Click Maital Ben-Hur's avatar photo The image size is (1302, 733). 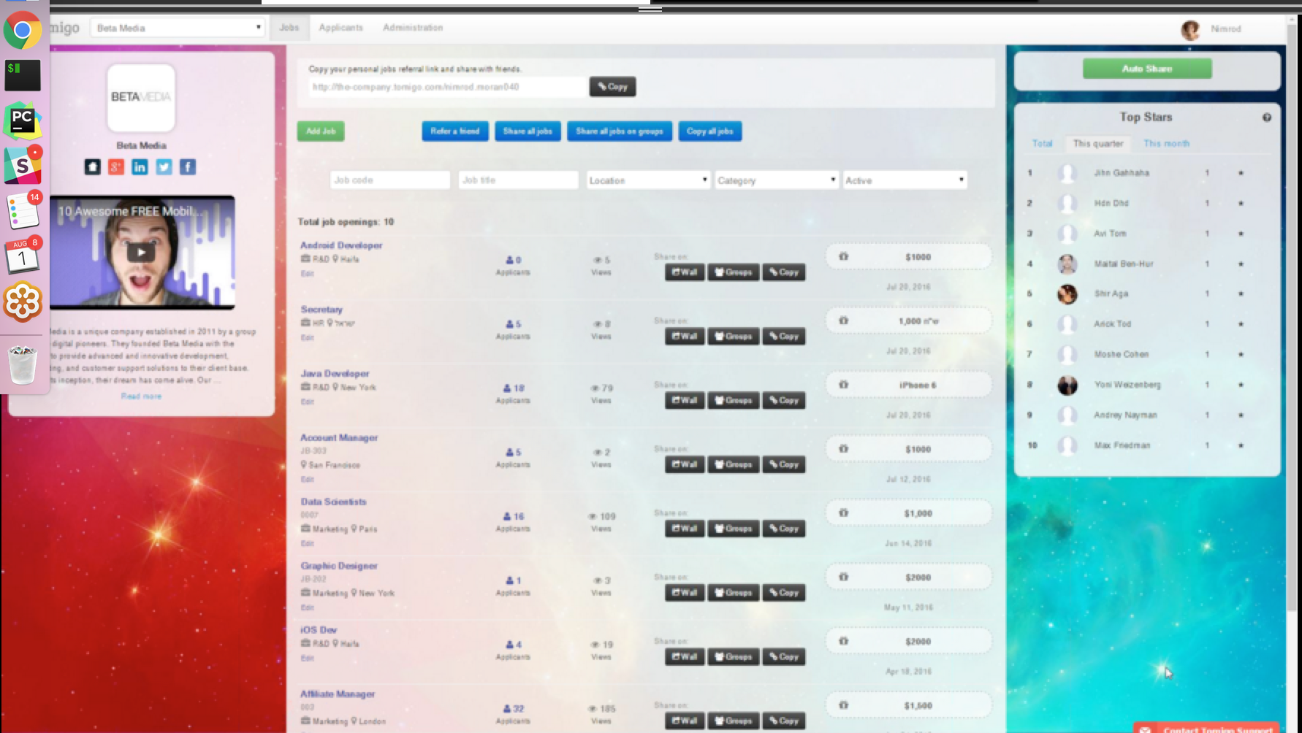coord(1067,264)
